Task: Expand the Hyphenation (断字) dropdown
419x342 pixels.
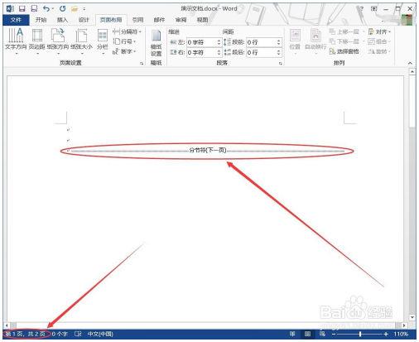Action: pos(124,51)
